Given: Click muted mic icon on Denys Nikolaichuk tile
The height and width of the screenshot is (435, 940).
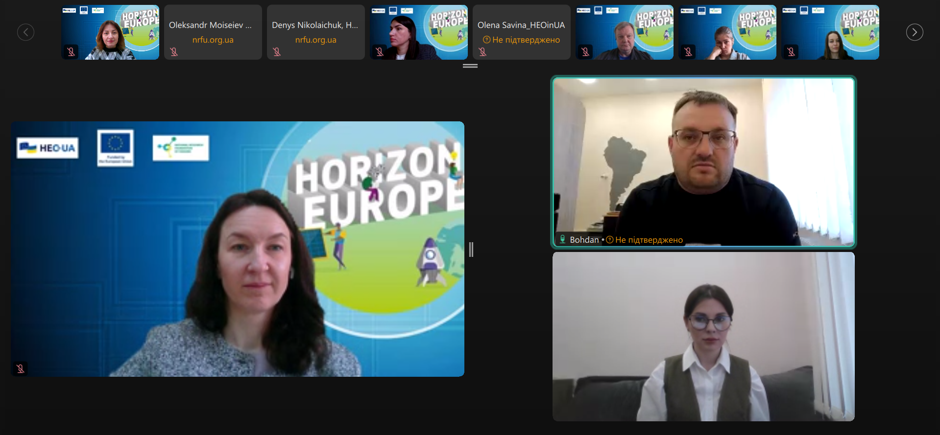Looking at the screenshot, I should tap(277, 52).
